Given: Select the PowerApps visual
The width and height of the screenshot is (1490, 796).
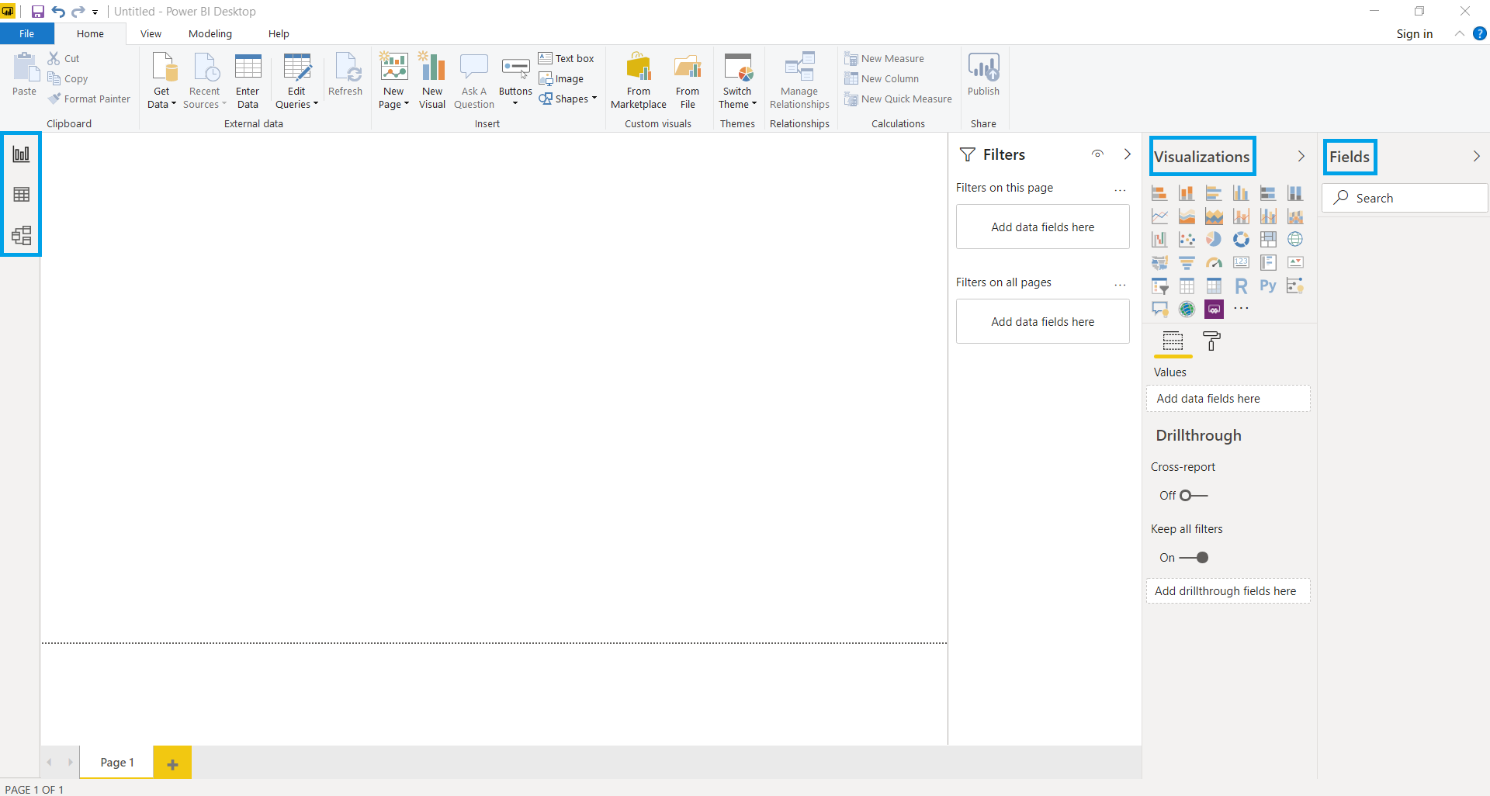Looking at the screenshot, I should pyautogui.click(x=1214, y=310).
